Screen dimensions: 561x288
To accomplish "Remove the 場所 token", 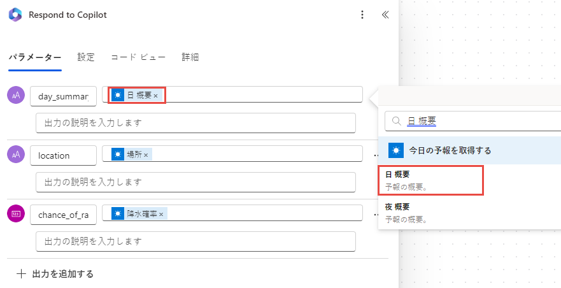I will (x=146, y=155).
